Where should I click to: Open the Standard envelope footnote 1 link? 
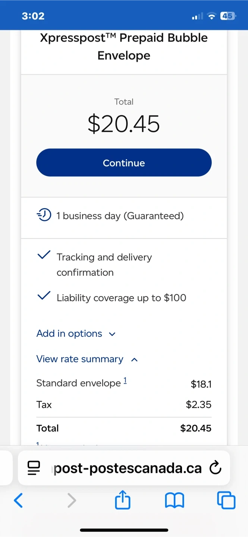(x=125, y=381)
